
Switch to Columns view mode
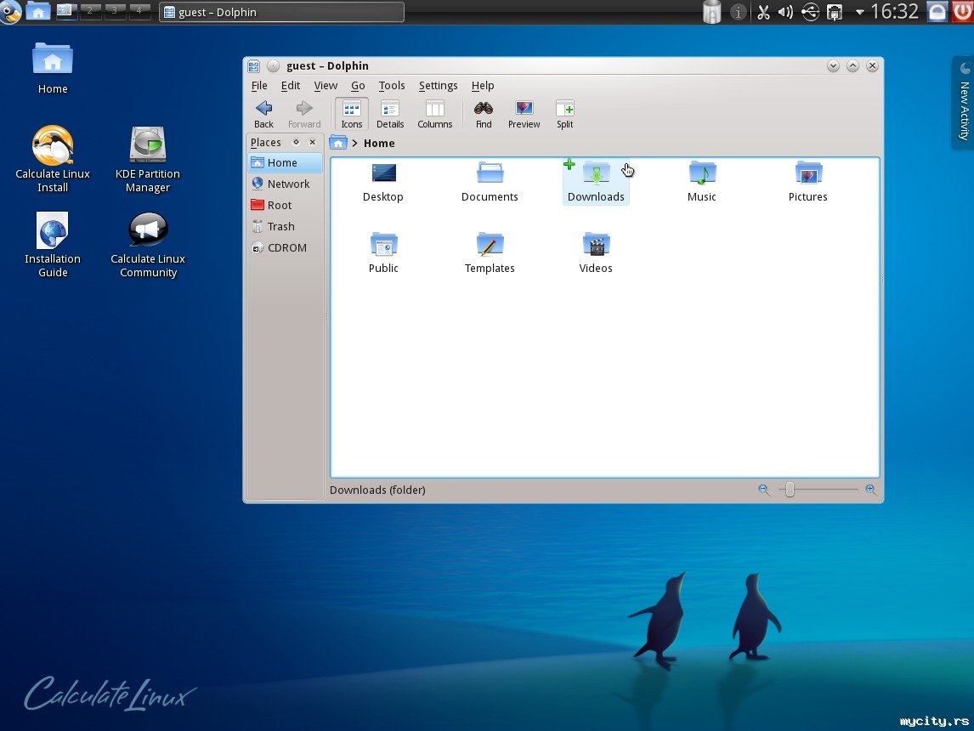click(435, 114)
